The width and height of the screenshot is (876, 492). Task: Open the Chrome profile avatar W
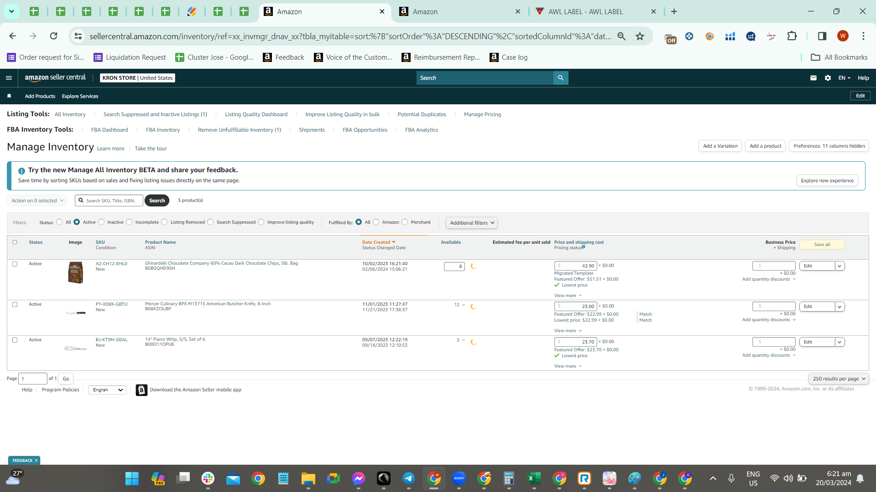843,36
